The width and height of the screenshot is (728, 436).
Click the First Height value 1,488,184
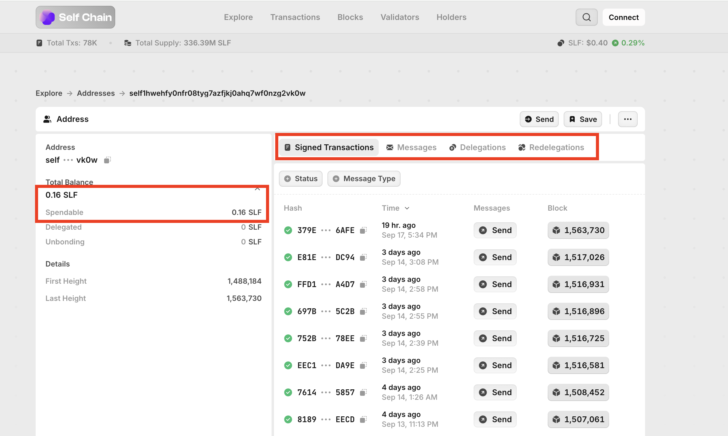pyautogui.click(x=244, y=281)
